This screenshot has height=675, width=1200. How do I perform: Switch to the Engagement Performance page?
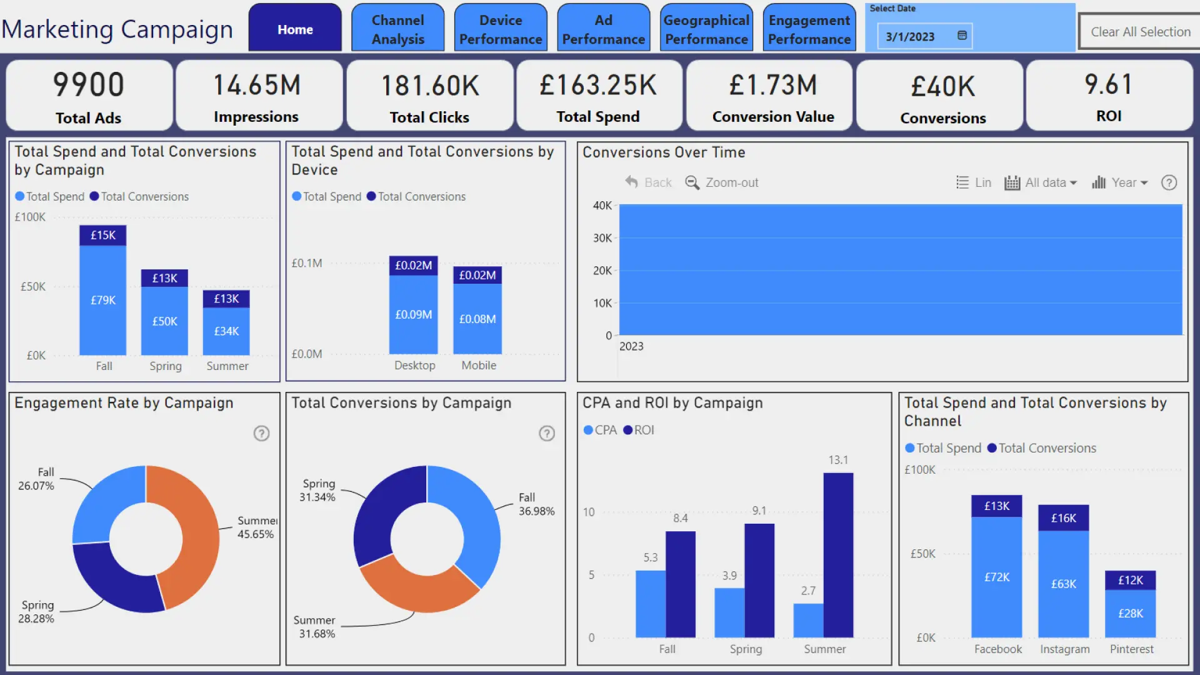coord(809,29)
